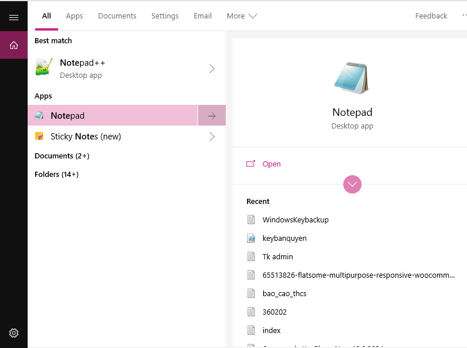This screenshot has height=348, width=467.
Task: Click the Notepad title in preview pane
Action: click(352, 112)
